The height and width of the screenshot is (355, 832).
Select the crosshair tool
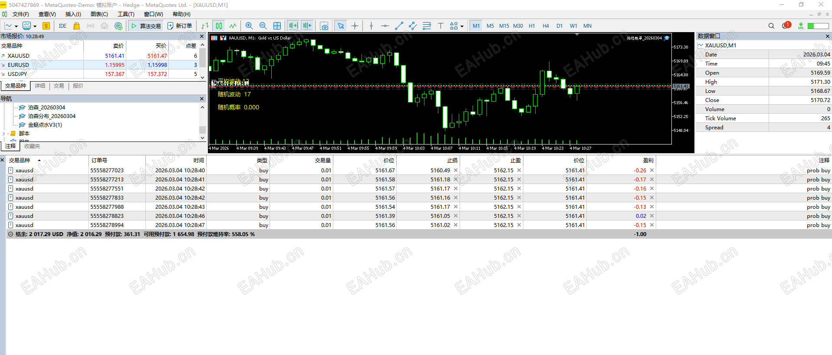pyautogui.click(x=355, y=26)
